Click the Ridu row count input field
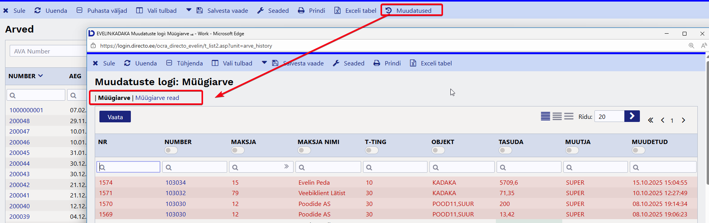The height and width of the screenshot is (223, 709). click(609, 117)
